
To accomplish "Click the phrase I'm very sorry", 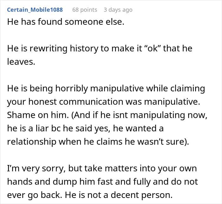I will 36,168.
